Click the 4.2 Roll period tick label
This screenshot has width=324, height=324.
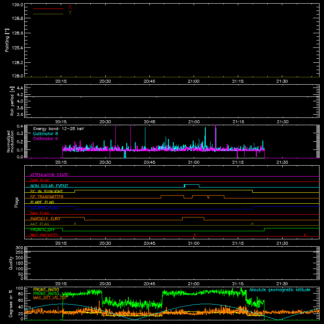click(x=20, y=95)
